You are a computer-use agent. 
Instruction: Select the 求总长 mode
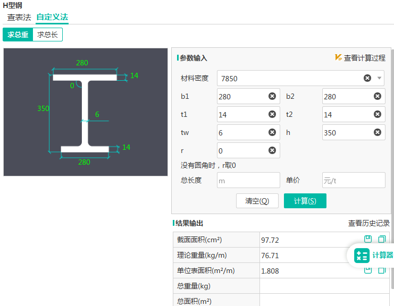[47, 35]
